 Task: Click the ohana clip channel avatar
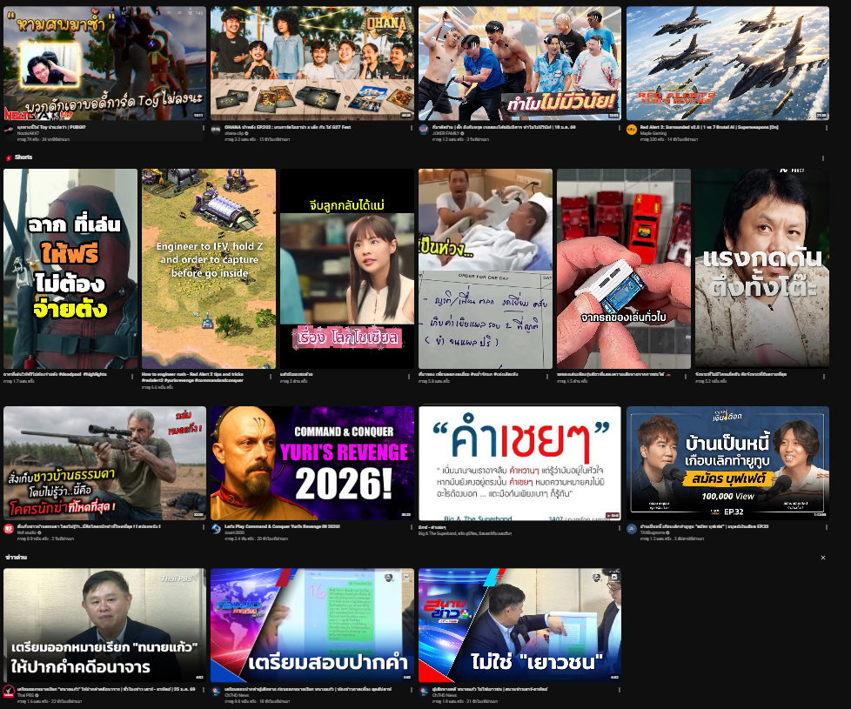coord(216,130)
